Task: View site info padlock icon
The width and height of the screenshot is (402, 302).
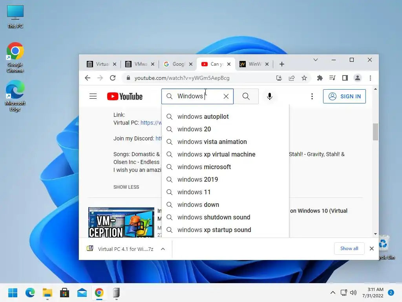Action: 128,78
